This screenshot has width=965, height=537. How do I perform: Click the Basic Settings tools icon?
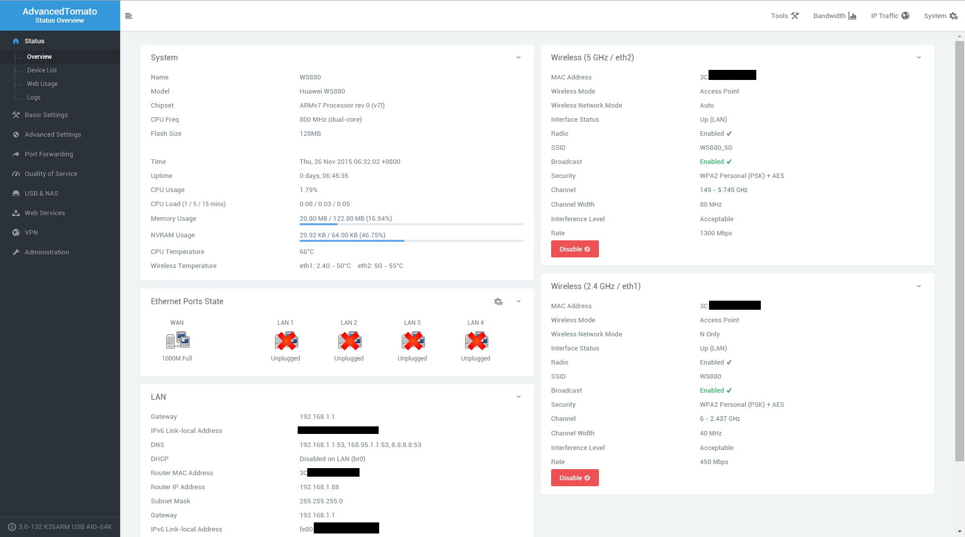click(x=16, y=115)
